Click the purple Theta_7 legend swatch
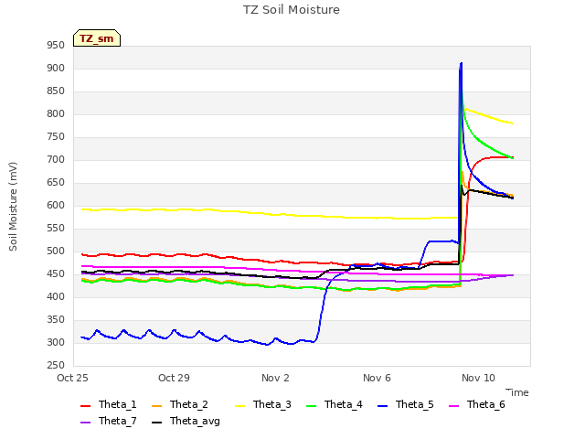Viewport: 585px width, 439px height. click(x=85, y=423)
